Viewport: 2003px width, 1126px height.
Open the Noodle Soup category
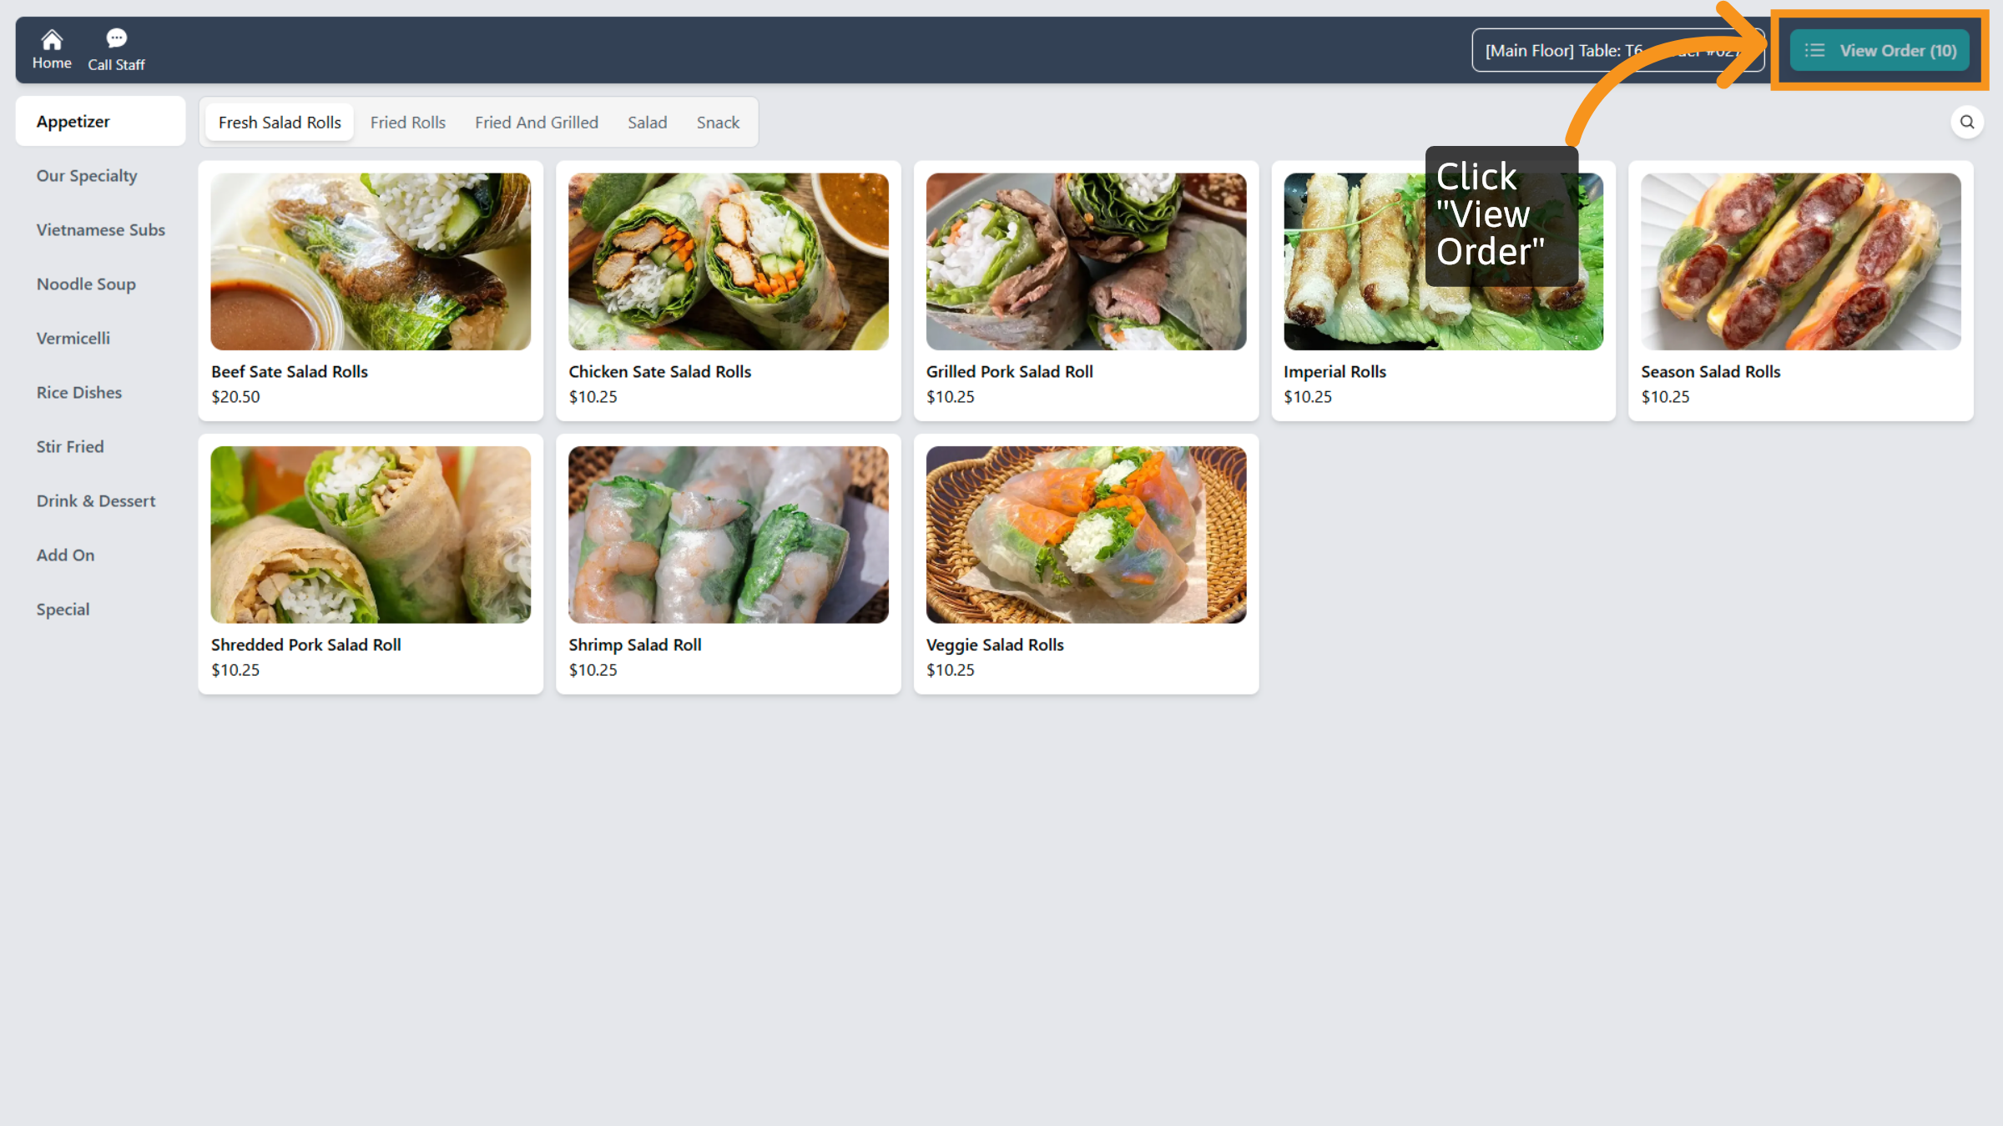click(86, 284)
